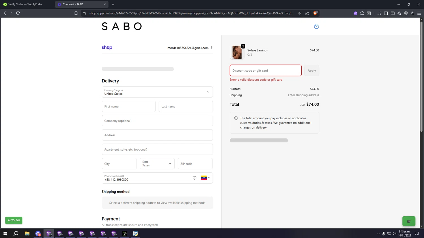Image resolution: width=424 pixels, height=238 pixels.
Task: Open File Explorer from taskbar
Action: 27,233
